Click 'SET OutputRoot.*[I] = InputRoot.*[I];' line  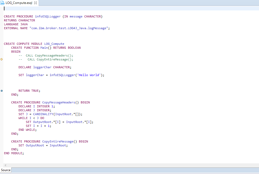[x=60, y=122]
